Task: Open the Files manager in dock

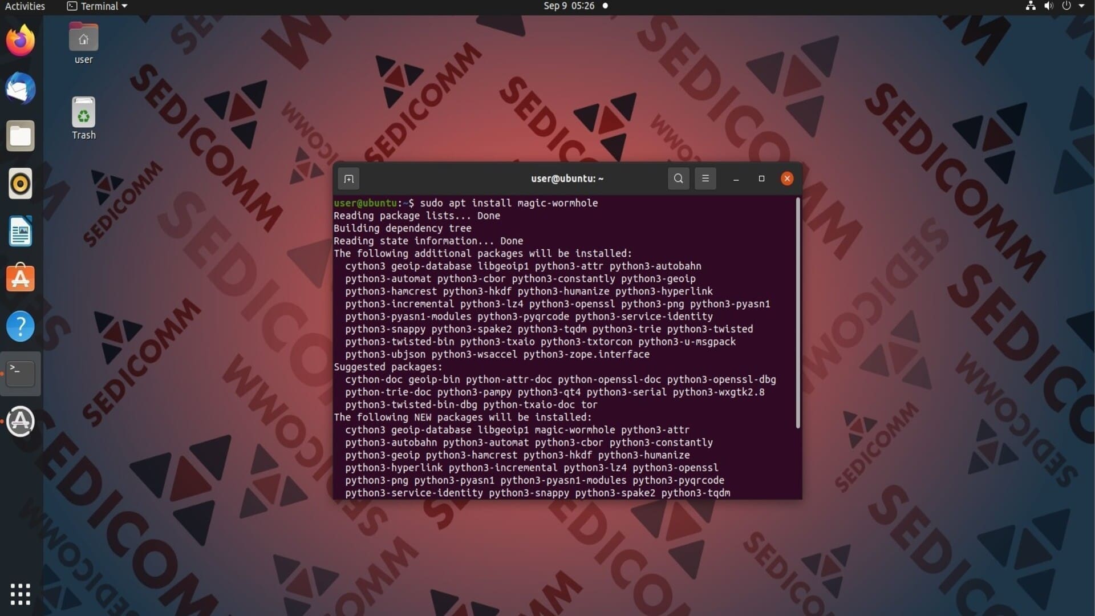Action: tap(21, 136)
